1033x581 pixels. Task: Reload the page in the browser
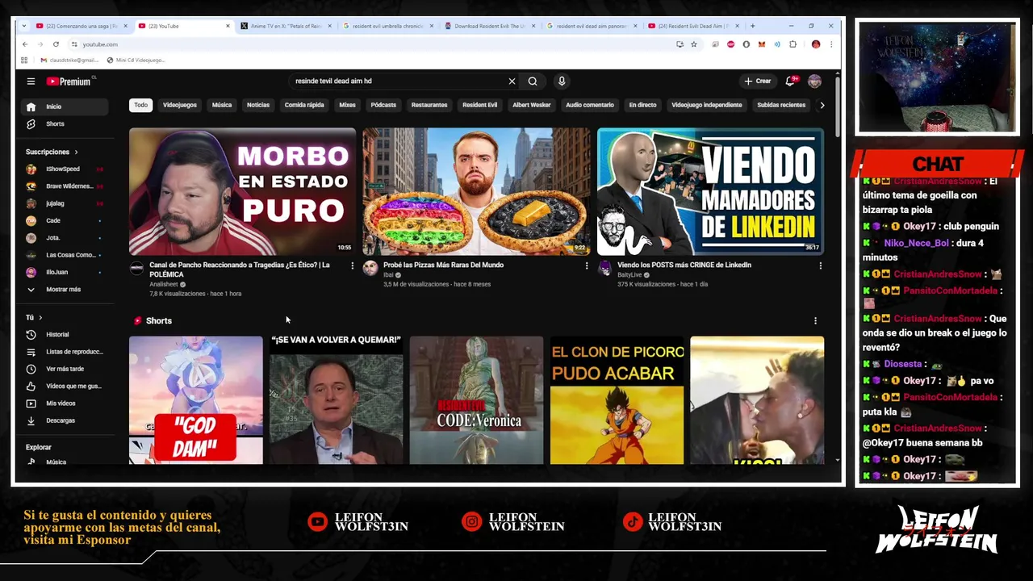(x=56, y=44)
